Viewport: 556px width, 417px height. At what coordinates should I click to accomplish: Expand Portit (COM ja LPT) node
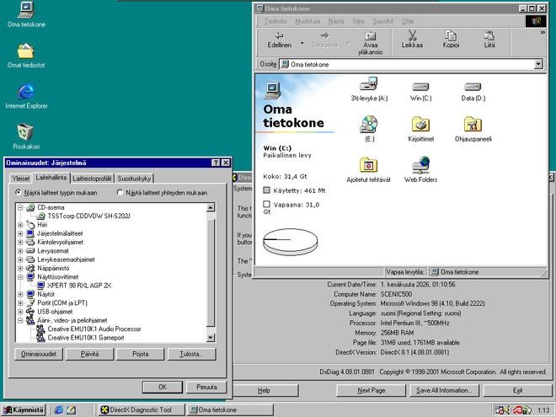coord(20,302)
